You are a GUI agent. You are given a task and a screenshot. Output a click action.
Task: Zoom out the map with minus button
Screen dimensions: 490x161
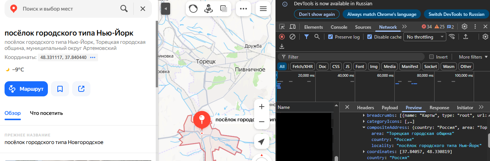point(261,121)
